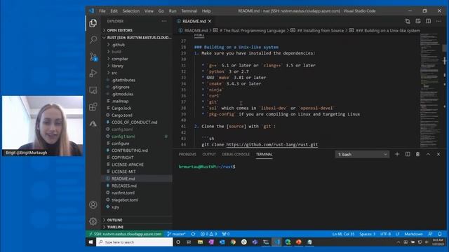
Task: Open the File menu
Action: pyautogui.click(x=102, y=11)
